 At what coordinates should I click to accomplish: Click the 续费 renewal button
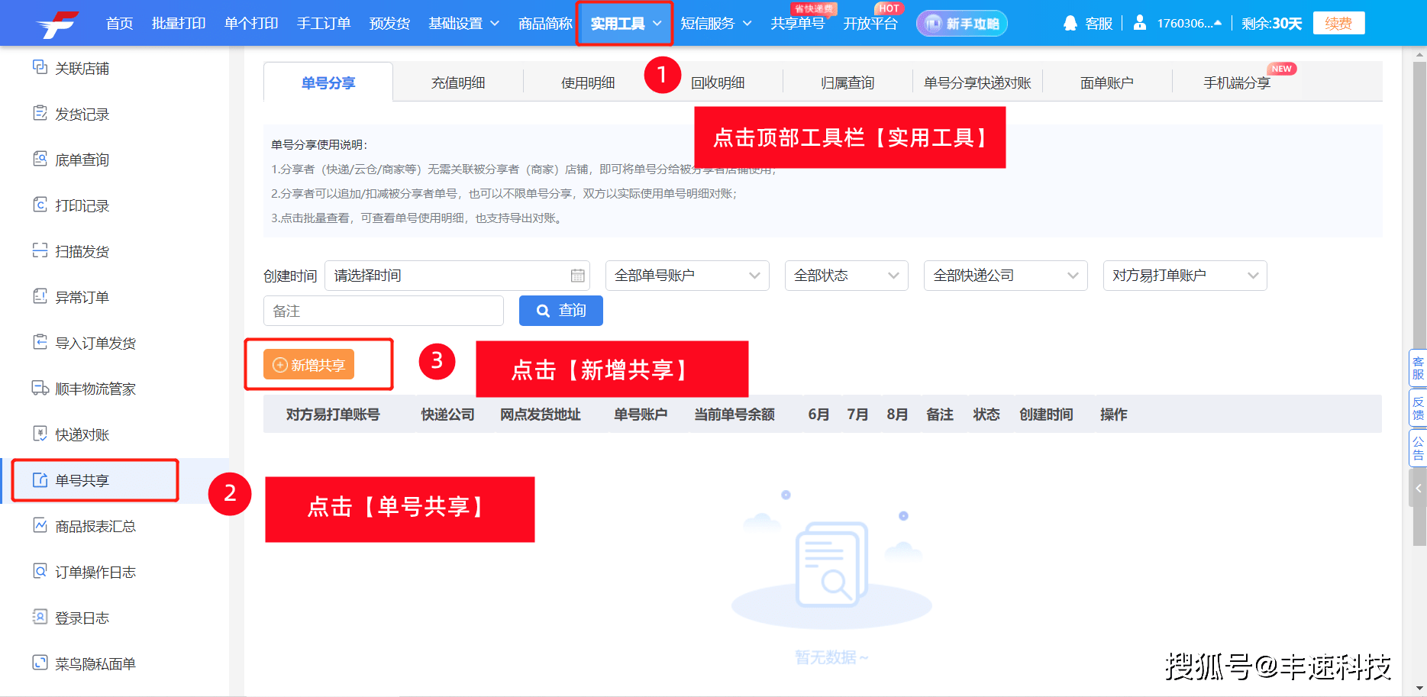point(1338,23)
